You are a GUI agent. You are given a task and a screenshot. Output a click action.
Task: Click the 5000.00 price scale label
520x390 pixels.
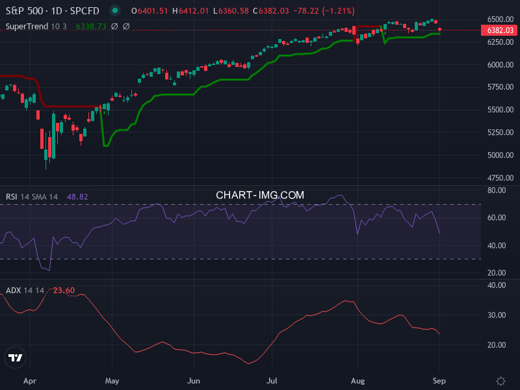[500, 155]
